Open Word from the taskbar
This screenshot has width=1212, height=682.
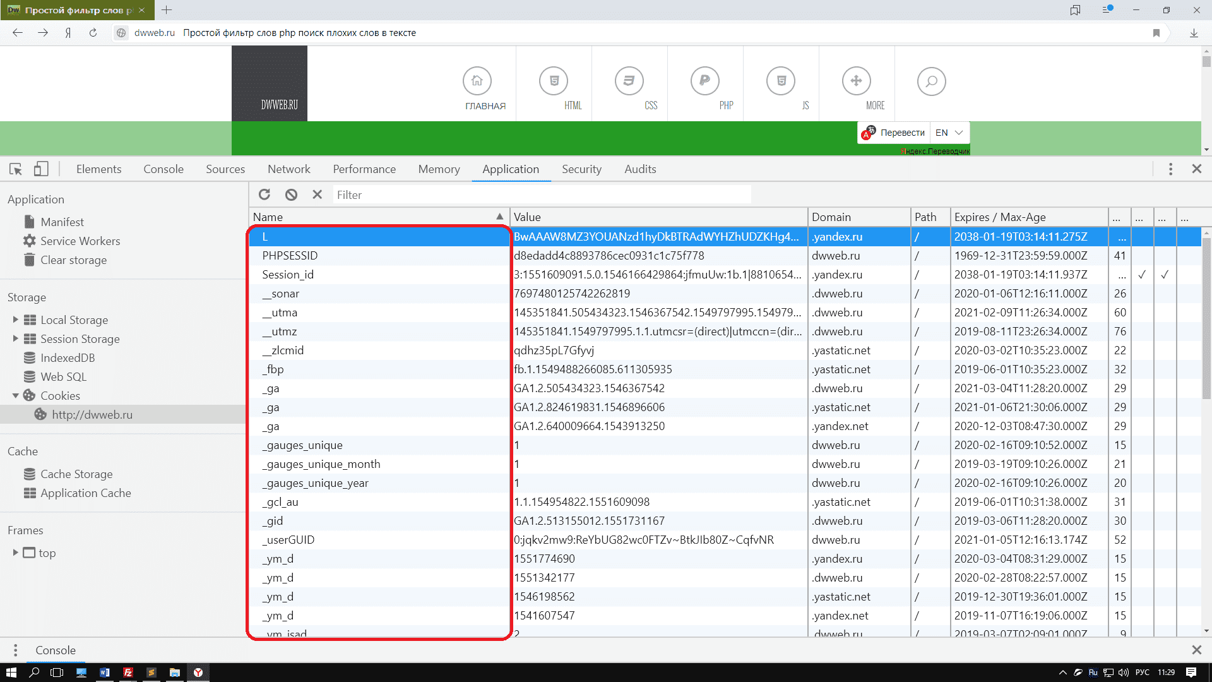105,673
